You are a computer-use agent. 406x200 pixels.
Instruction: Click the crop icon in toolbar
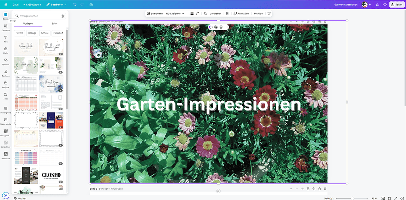pyautogui.click(x=205, y=13)
